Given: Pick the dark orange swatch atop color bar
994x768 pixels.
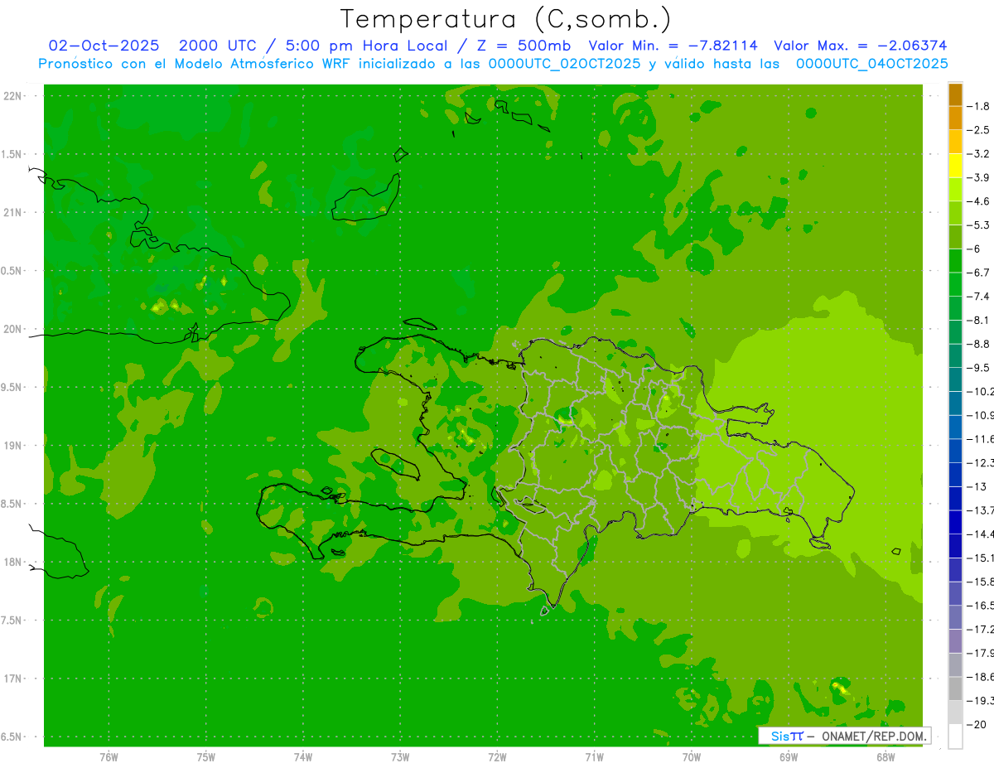Looking at the screenshot, I should (x=955, y=94).
